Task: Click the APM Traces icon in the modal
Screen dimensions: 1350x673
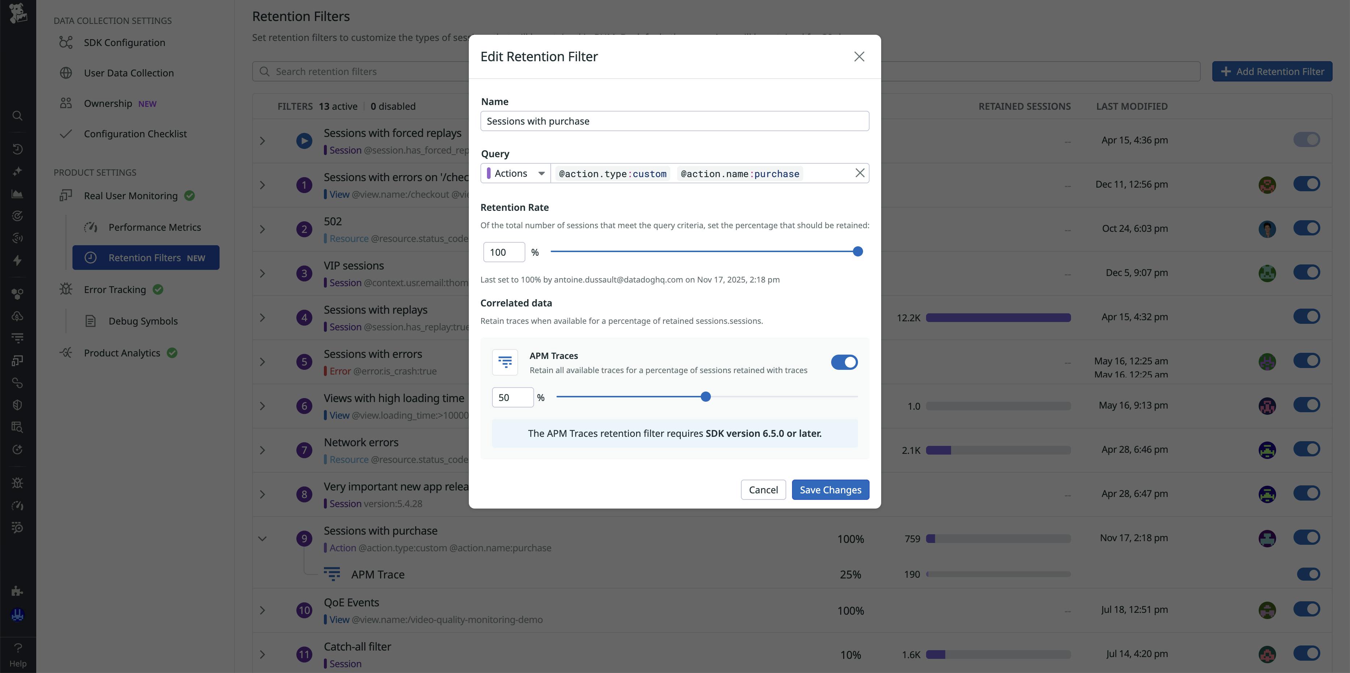Action: coord(505,362)
